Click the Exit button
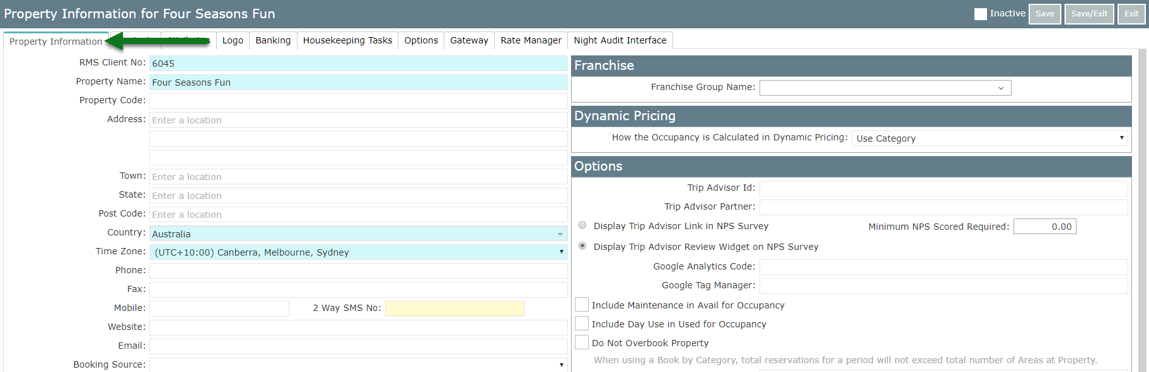This screenshot has width=1149, height=372. pos(1131,14)
